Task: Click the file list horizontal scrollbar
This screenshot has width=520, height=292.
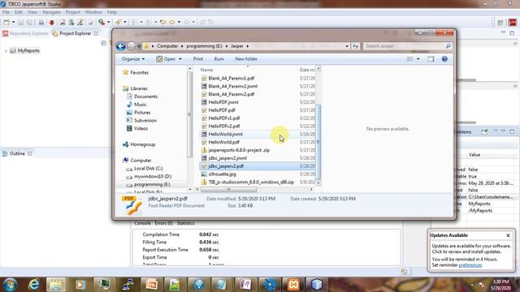Action: [x=228, y=189]
